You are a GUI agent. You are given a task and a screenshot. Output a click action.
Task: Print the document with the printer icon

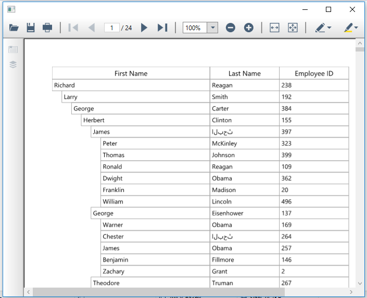[x=47, y=28]
